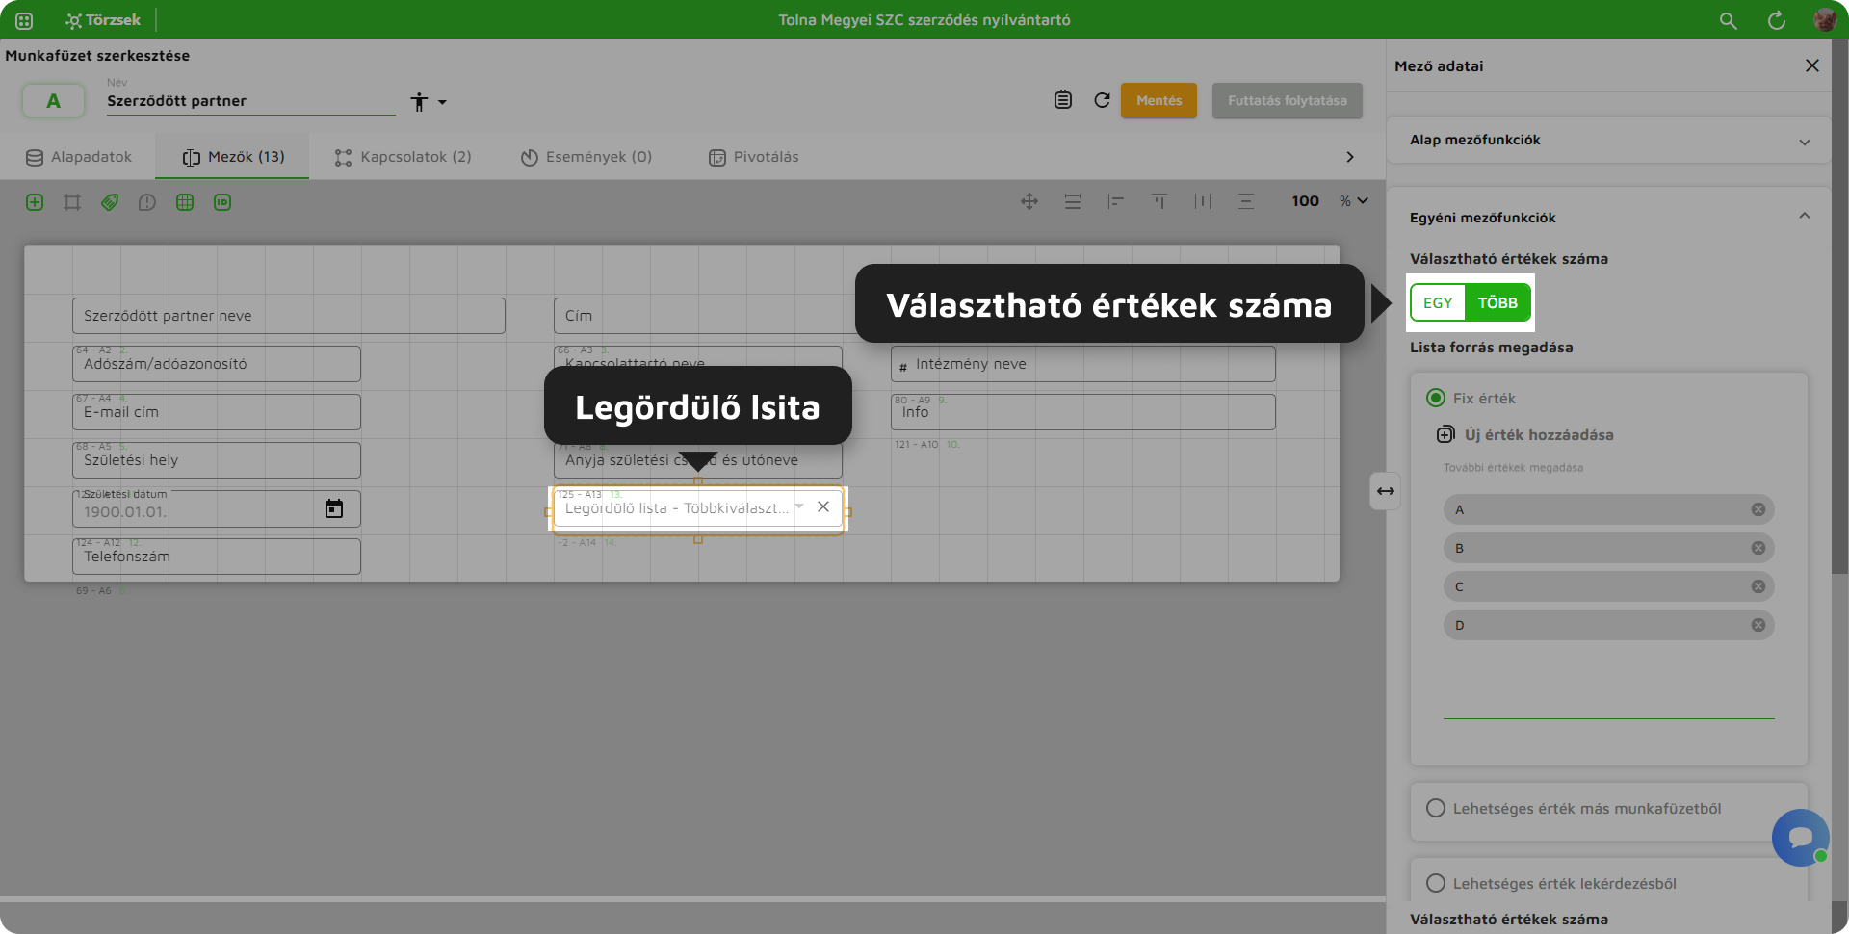Select the TÖBB toggle option
1849x934 pixels.
(x=1497, y=303)
